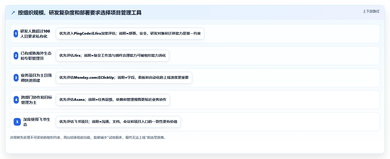Screen dimensions: 390x159
Task: Select the number 2 step badge
Action: pos(16,56)
